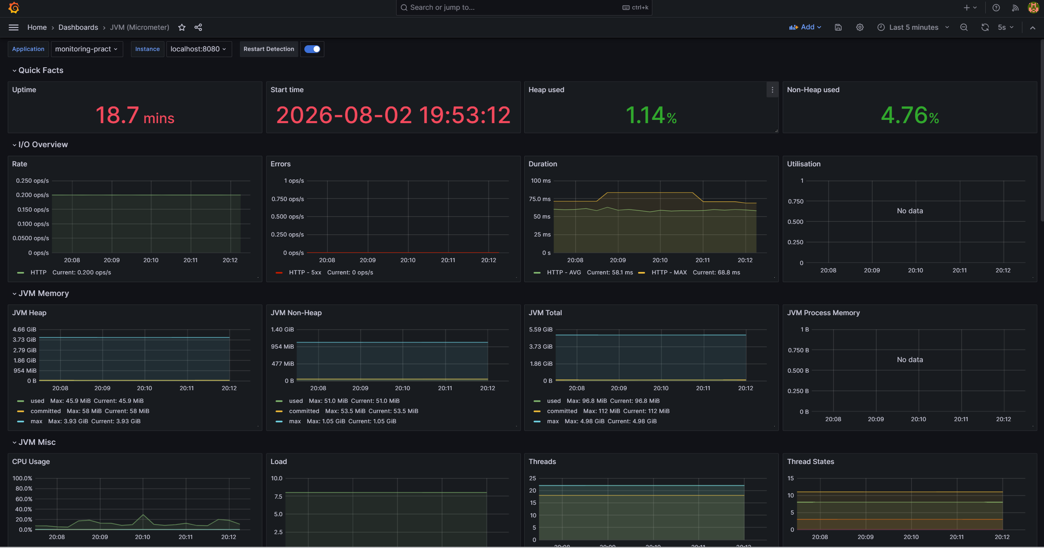This screenshot has height=548, width=1044.
Task: Toggle HTTP - AVG series in Duration legend
Action: [x=564, y=272]
